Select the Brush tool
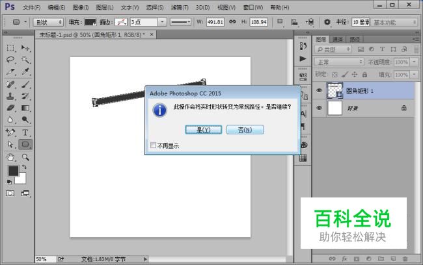This screenshot has height=265, width=423. coord(25,84)
